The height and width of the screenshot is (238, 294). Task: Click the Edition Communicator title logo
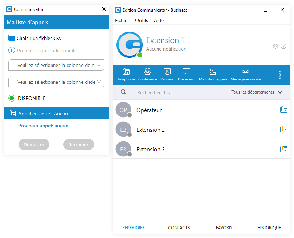click(x=118, y=10)
